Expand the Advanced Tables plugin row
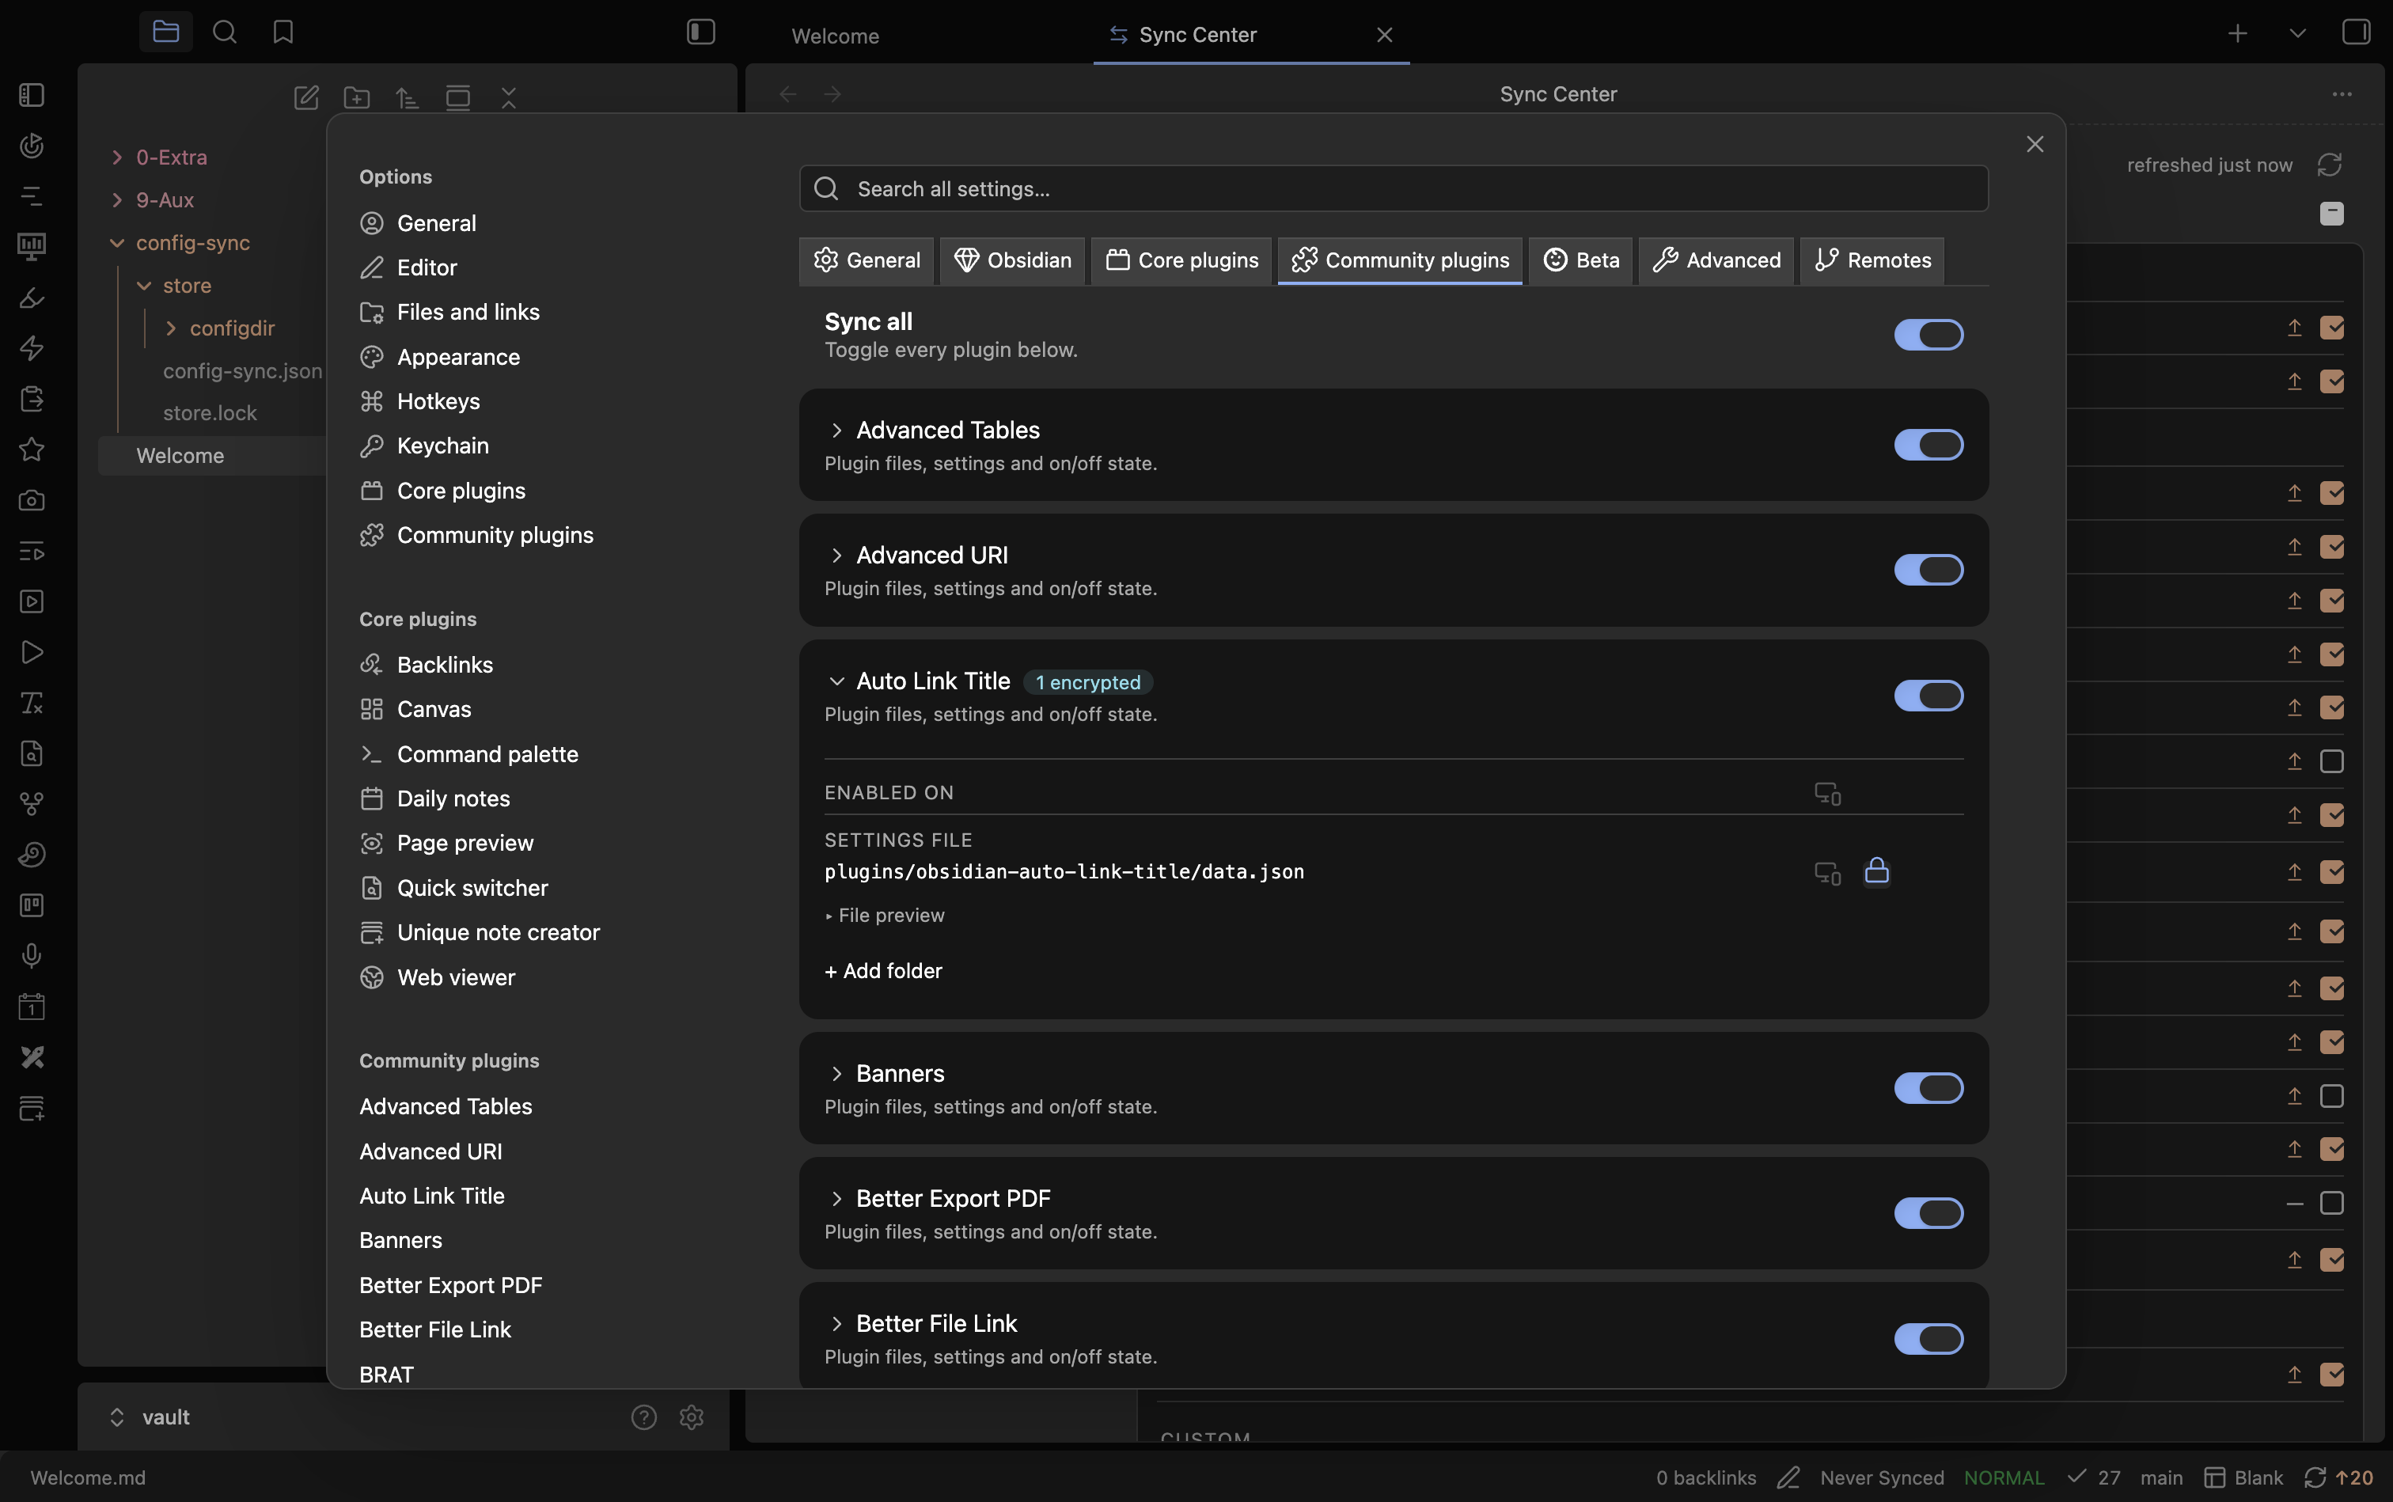 836,430
